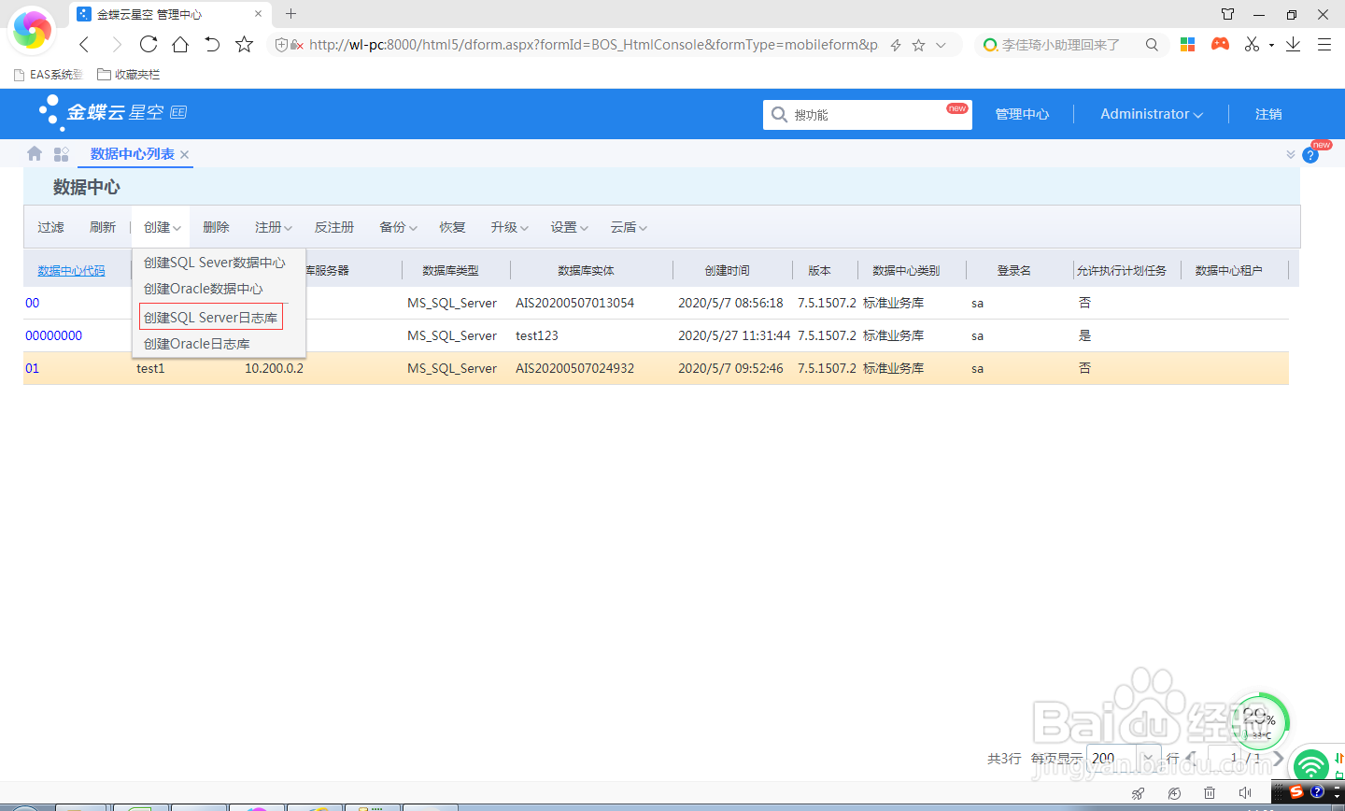Select 创建SQL Server日志库 from the menu
This screenshot has height=811, width=1345.
pos(210,317)
